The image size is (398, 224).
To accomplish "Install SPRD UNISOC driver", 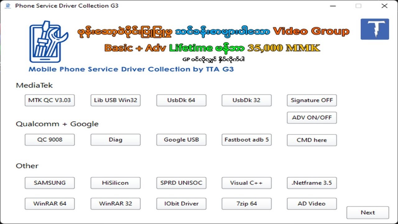I will click(181, 183).
